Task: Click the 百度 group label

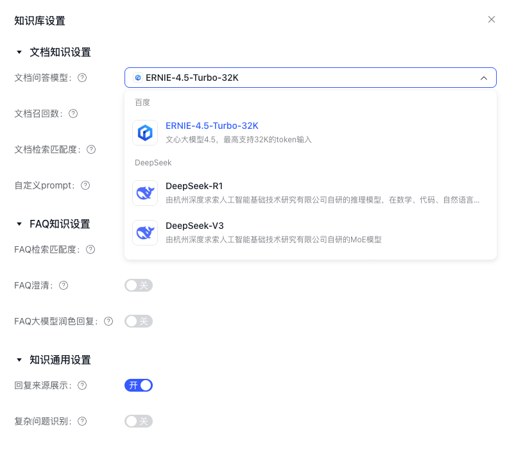Action: [142, 103]
